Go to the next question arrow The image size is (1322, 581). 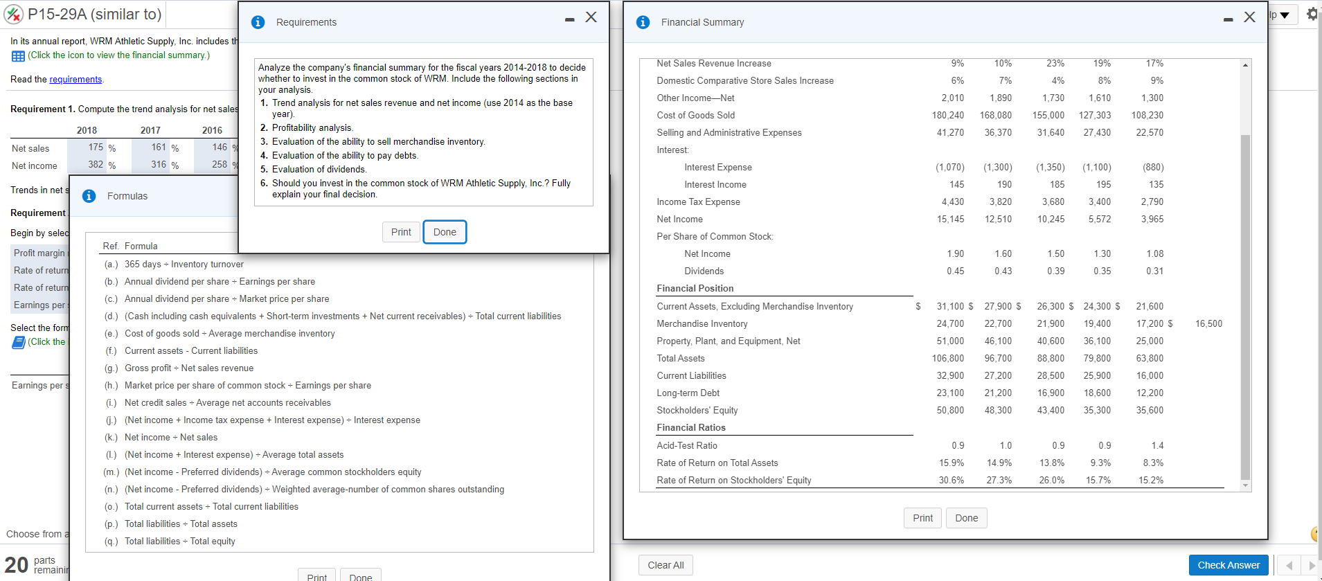pos(1311,565)
